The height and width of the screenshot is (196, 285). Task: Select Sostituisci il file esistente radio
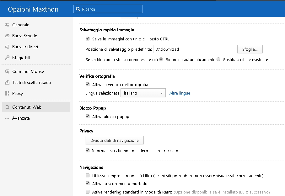(x=218, y=59)
